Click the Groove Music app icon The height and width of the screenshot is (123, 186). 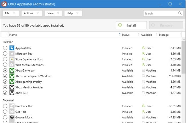click(x=12, y=117)
